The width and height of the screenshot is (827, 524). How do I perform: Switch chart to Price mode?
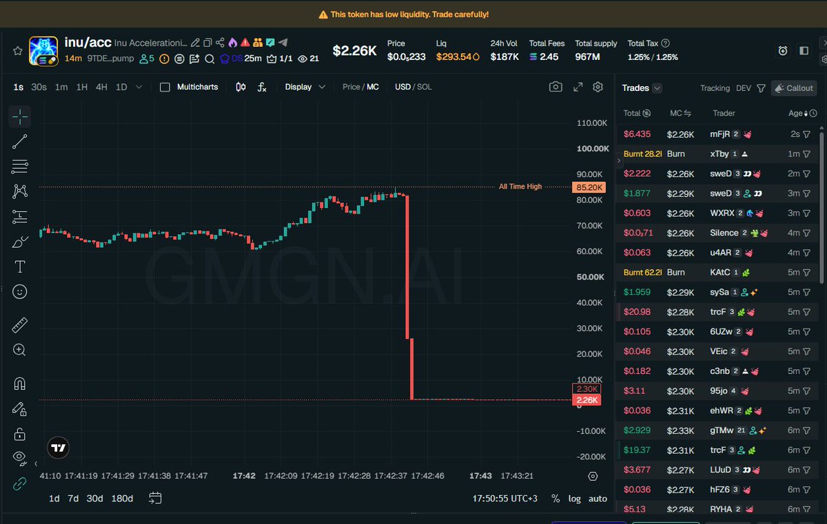[351, 87]
